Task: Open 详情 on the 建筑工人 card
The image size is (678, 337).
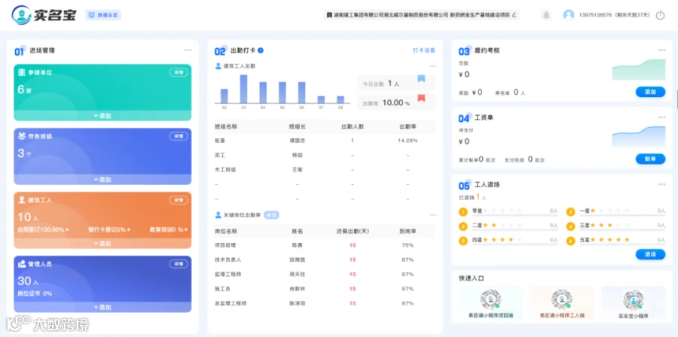Action: (x=179, y=200)
